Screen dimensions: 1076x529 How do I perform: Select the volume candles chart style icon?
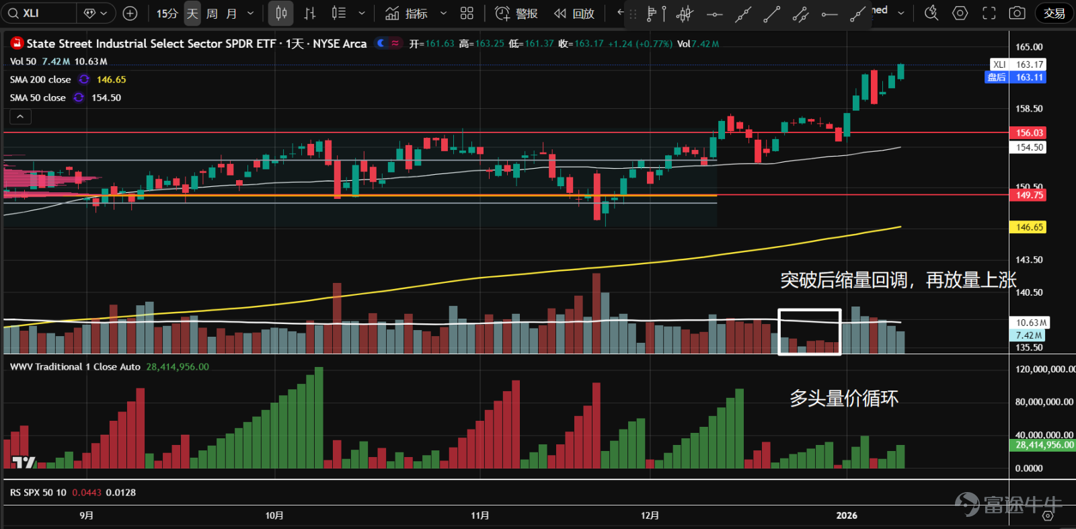tap(339, 13)
